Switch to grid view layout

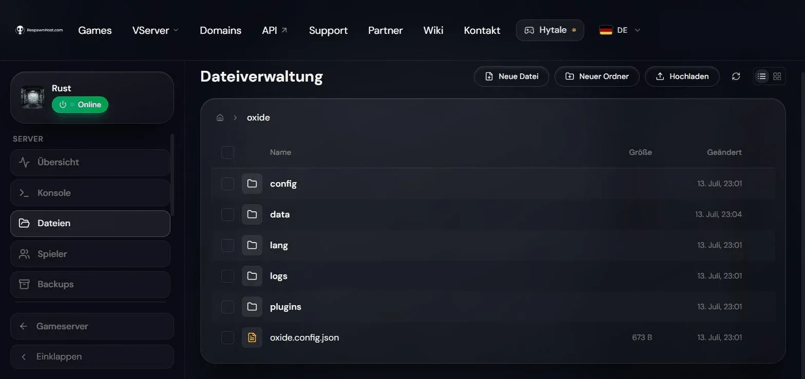(x=777, y=76)
